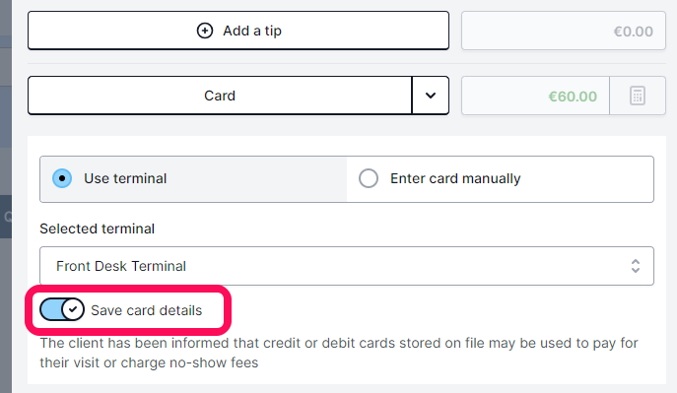Click the €0.00 tip amount field
Image resolution: width=677 pixels, height=393 pixels.
(x=564, y=32)
